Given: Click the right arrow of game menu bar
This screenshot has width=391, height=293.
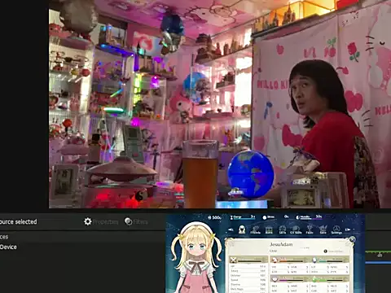Looking at the screenshot, I should [x=348, y=230].
